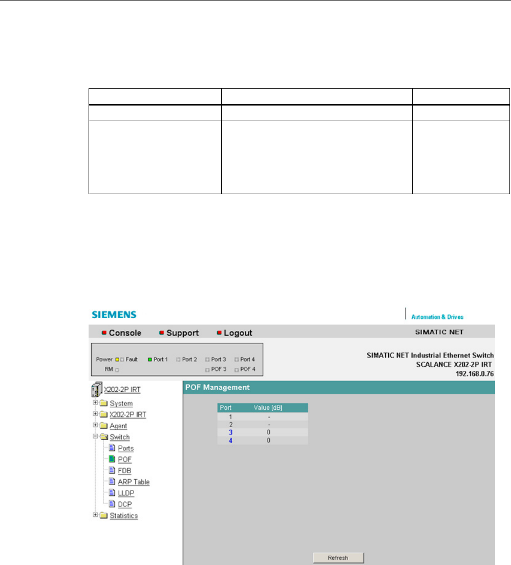Expand the Statistics folder node
511x565 pixels.
coord(95,515)
